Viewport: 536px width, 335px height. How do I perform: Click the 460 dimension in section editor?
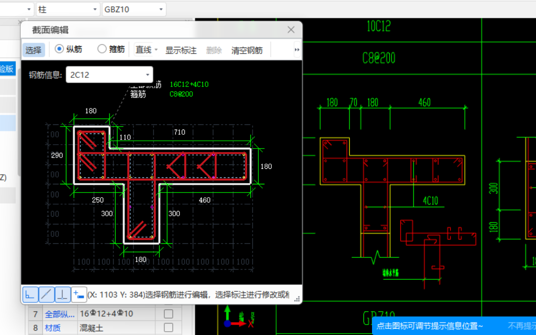click(x=205, y=200)
